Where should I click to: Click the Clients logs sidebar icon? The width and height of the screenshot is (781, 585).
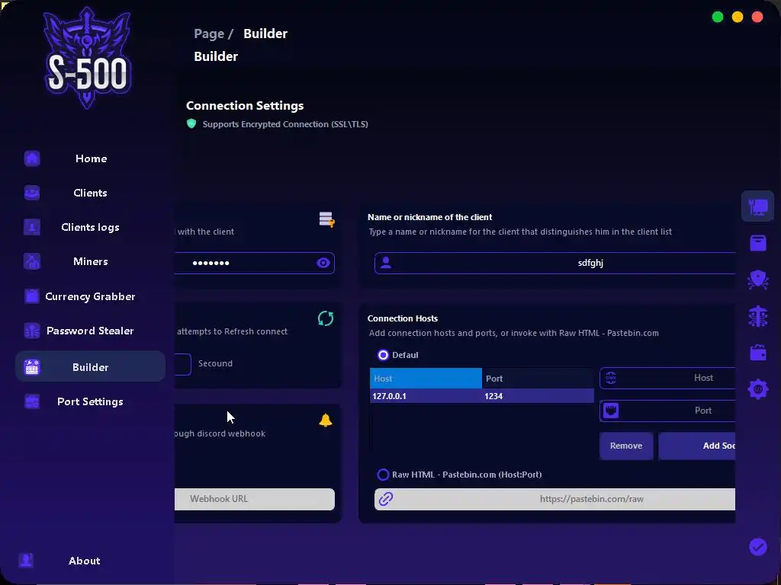click(32, 227)
